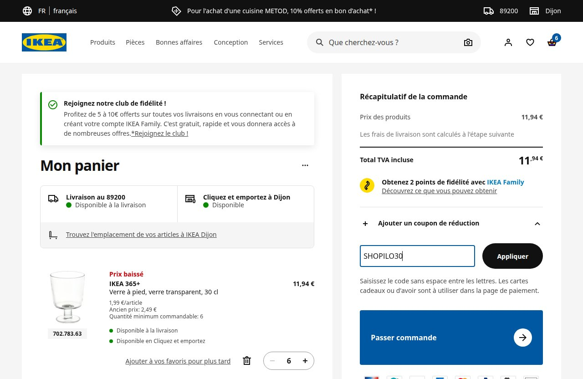
Task: Click the yellow IKEA Family points icon
Action: coord(367,186)
